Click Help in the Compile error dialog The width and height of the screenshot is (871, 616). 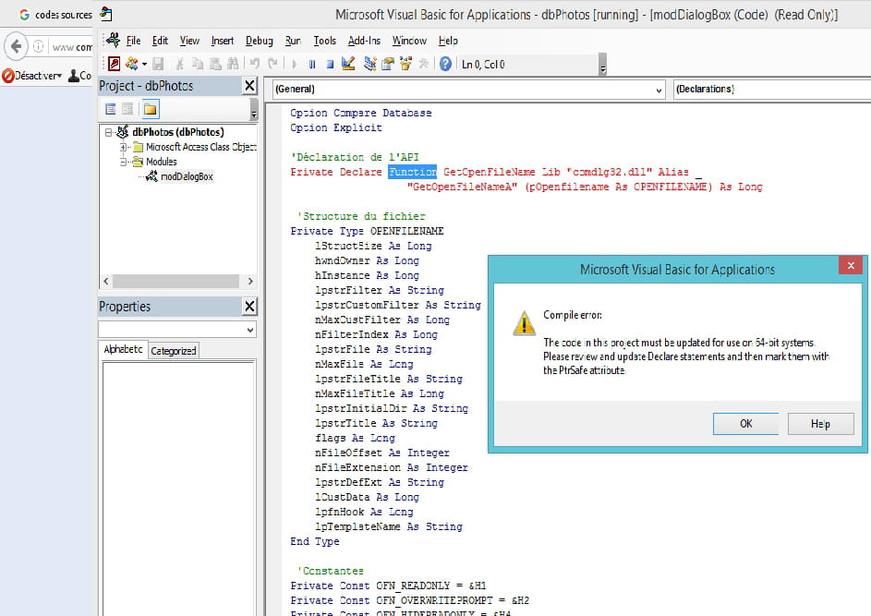820,424
